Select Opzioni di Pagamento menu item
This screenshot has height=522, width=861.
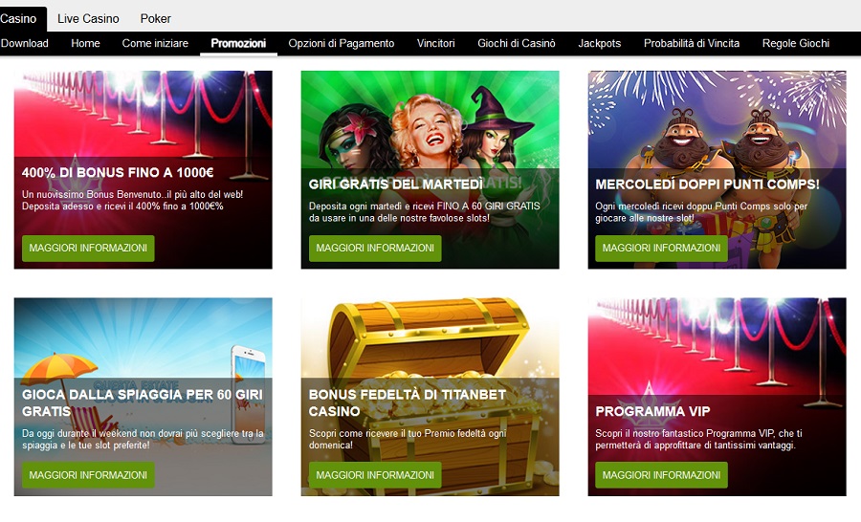pyautogui.click(x=341, y=43)
